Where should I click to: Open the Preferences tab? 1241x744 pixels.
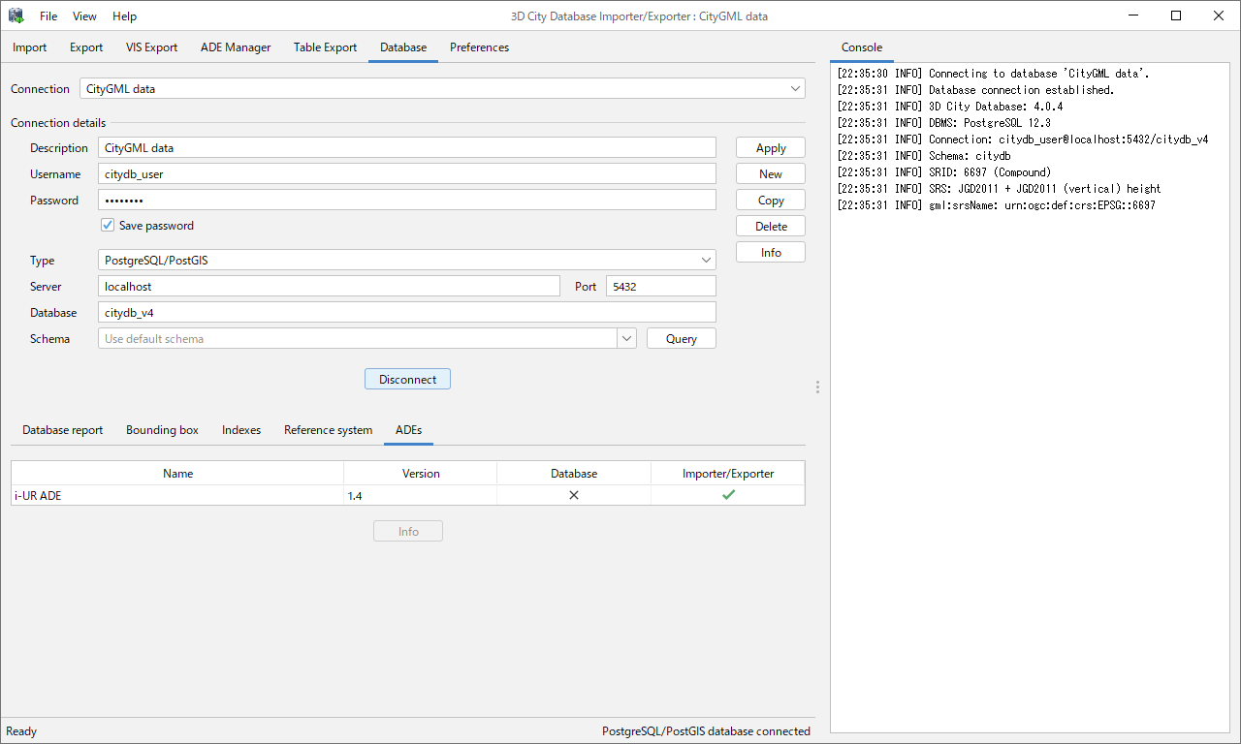(479, 46)
